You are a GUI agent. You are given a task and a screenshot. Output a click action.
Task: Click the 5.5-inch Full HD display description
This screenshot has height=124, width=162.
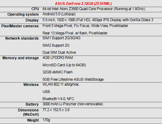click(x=98, y=20)
